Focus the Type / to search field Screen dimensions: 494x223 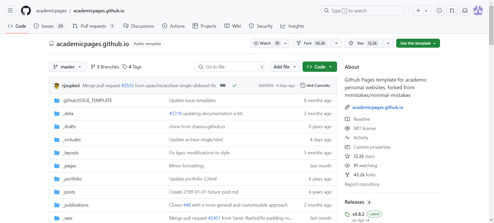click(363, 11)
